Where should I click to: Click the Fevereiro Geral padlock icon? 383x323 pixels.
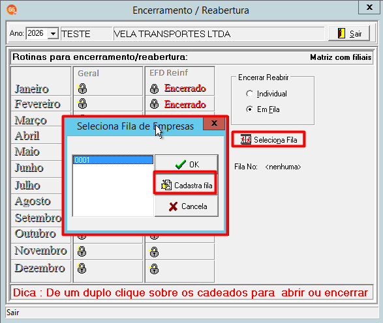pos(82,104)
